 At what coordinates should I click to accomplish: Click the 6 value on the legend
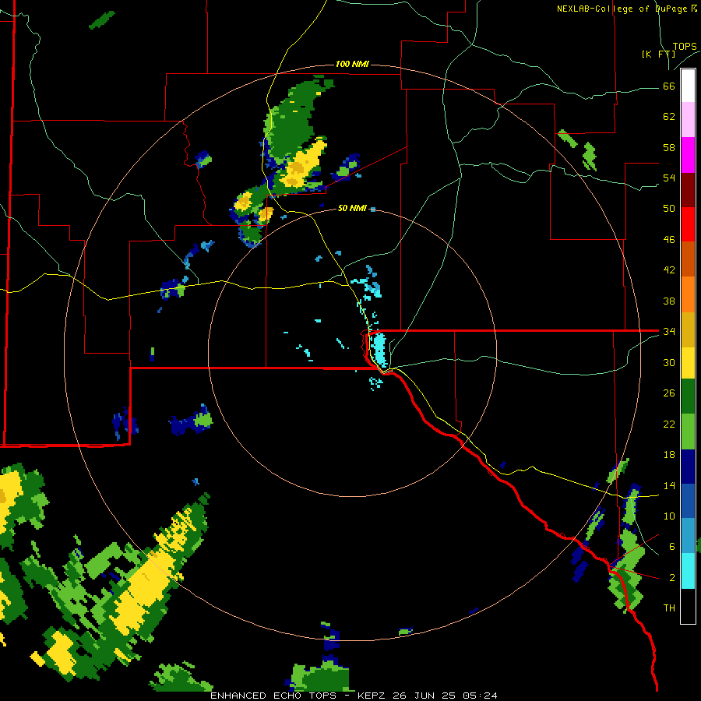click(672, 546)
